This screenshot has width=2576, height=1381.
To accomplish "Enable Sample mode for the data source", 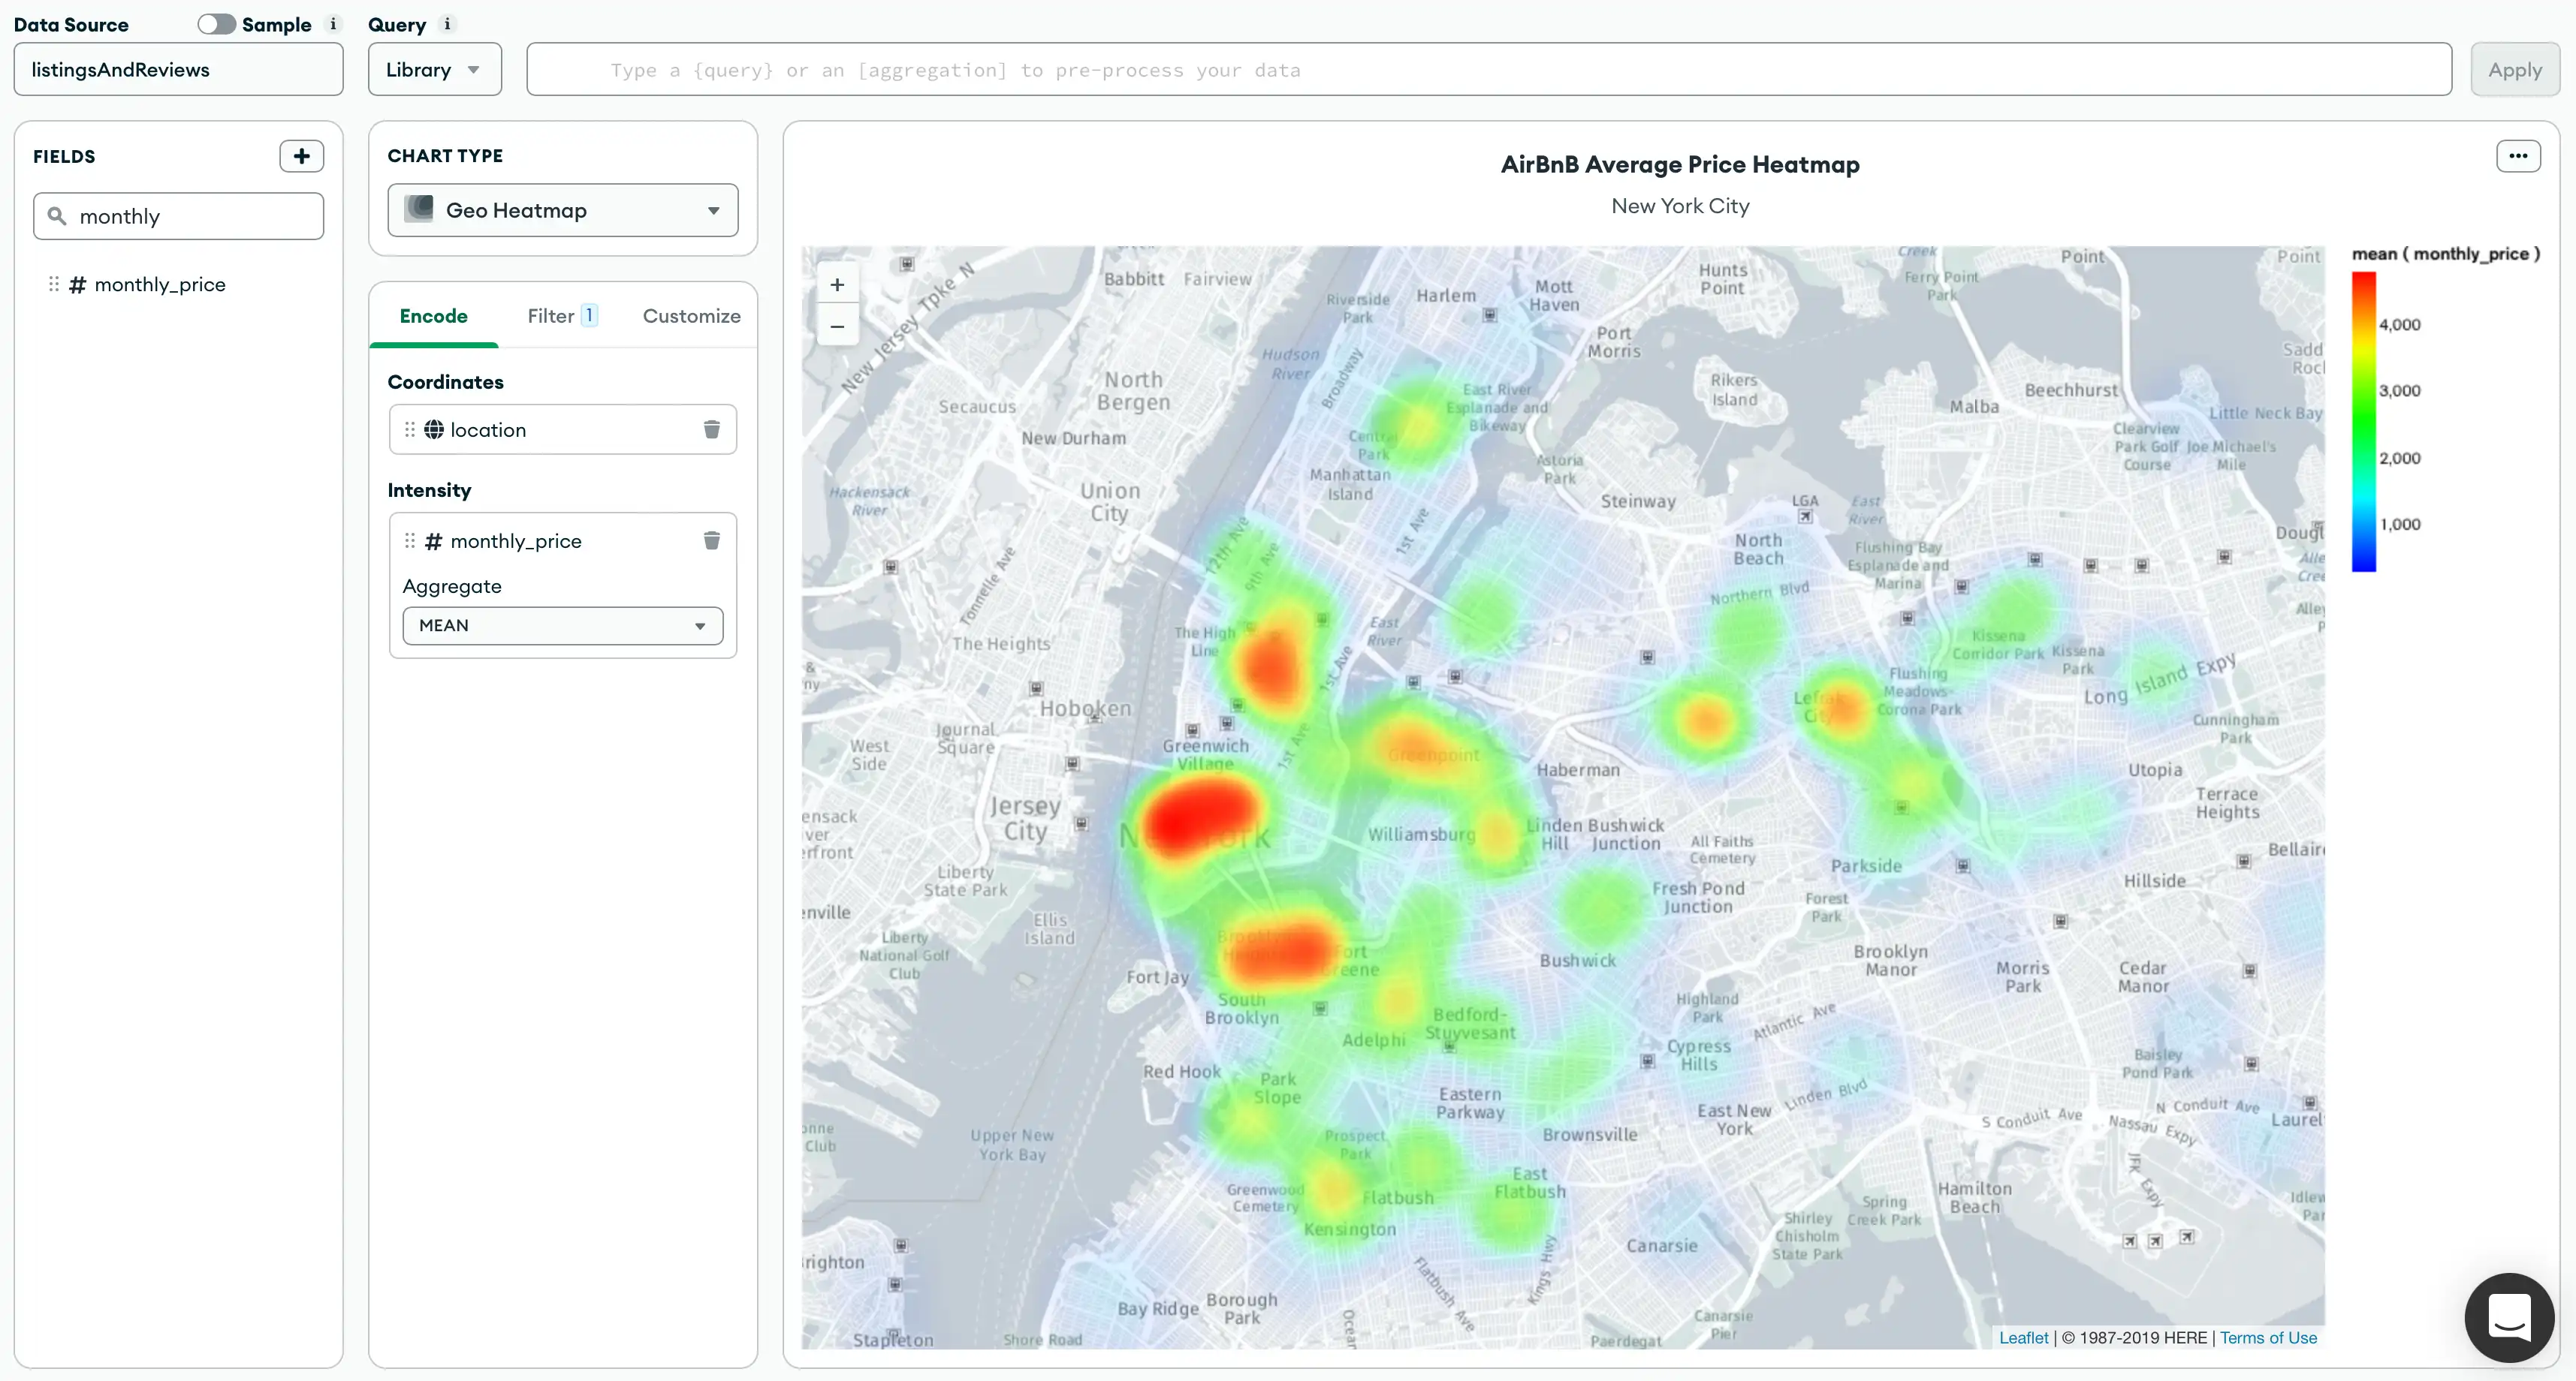I will (215, 24).
